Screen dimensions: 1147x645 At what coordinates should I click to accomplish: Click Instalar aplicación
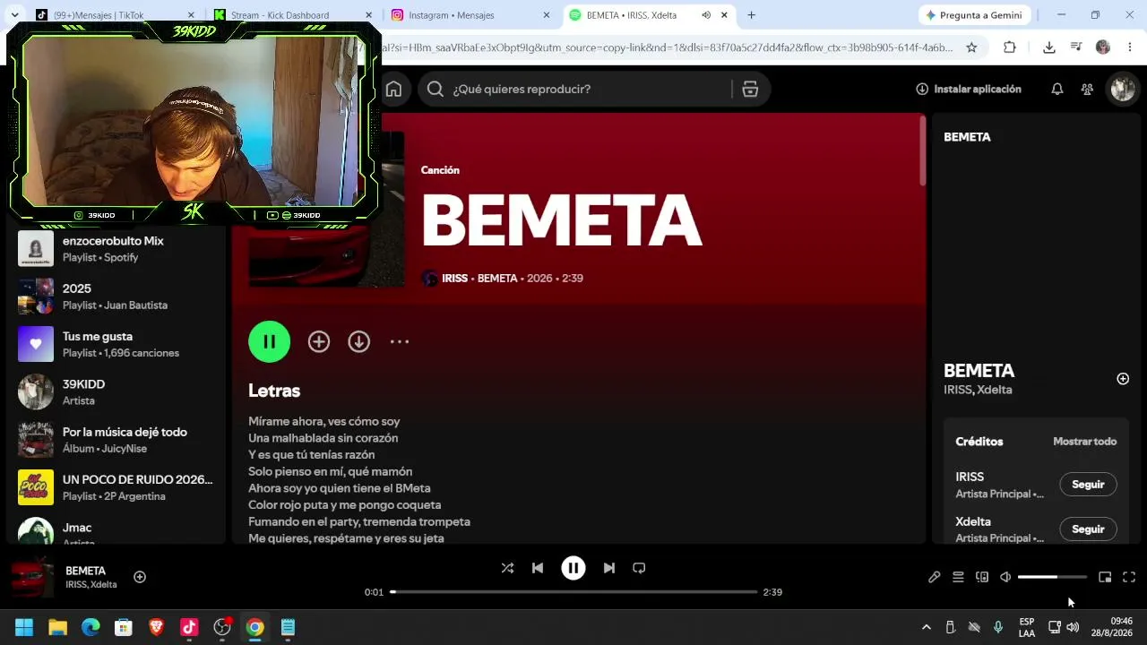(x=969, y=89)
